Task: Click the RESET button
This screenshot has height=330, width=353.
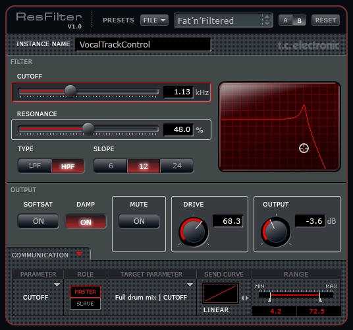Action: (x=325, y=20)
